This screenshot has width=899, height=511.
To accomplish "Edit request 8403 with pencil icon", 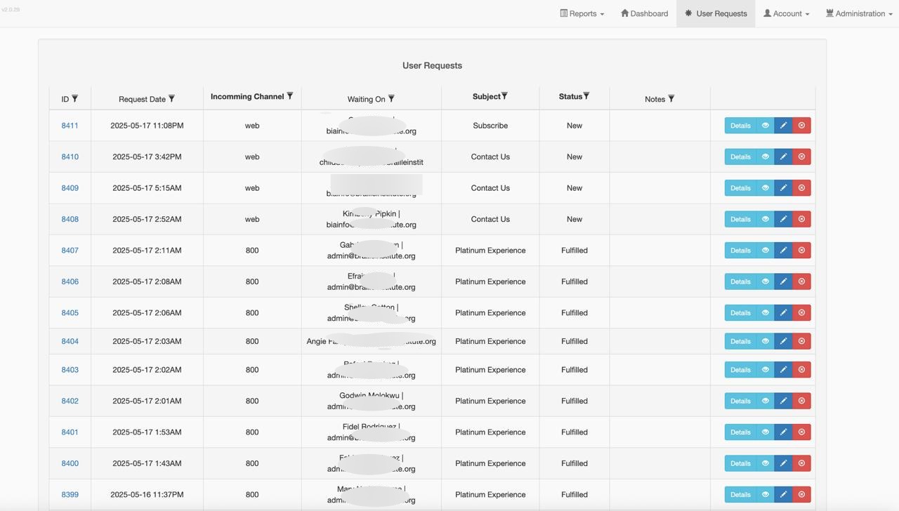I will pyautogui.click(x=783, y=370).
